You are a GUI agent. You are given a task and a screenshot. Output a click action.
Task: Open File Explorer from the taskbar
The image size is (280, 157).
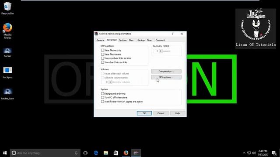pyautogui.click(x=106, y=153)
